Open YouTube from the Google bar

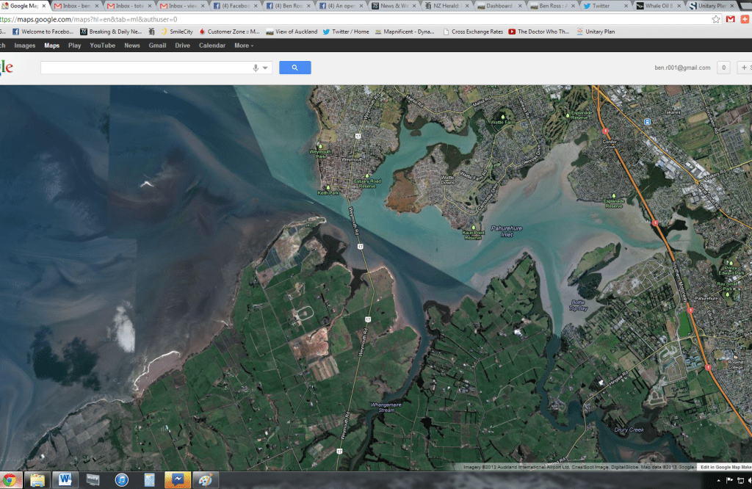point(102,46)
